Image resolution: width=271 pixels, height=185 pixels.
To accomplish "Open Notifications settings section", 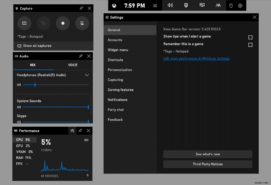I will click(x=130, y=100).
